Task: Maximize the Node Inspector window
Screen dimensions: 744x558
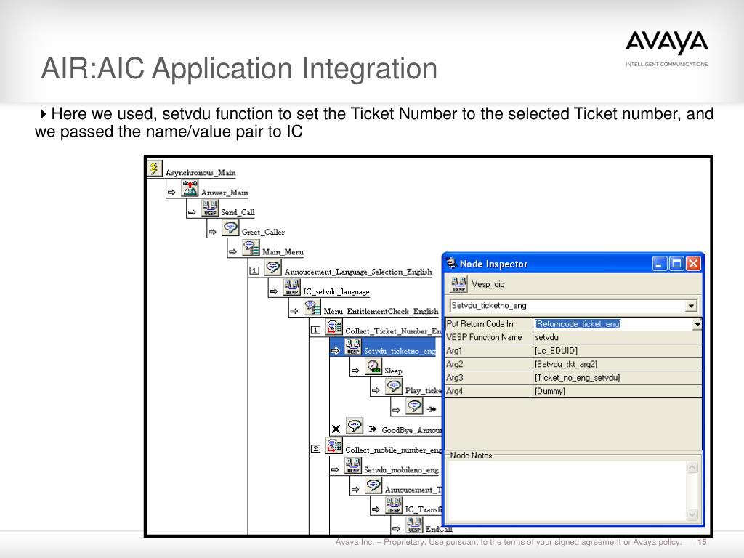Action: point(676,264)
